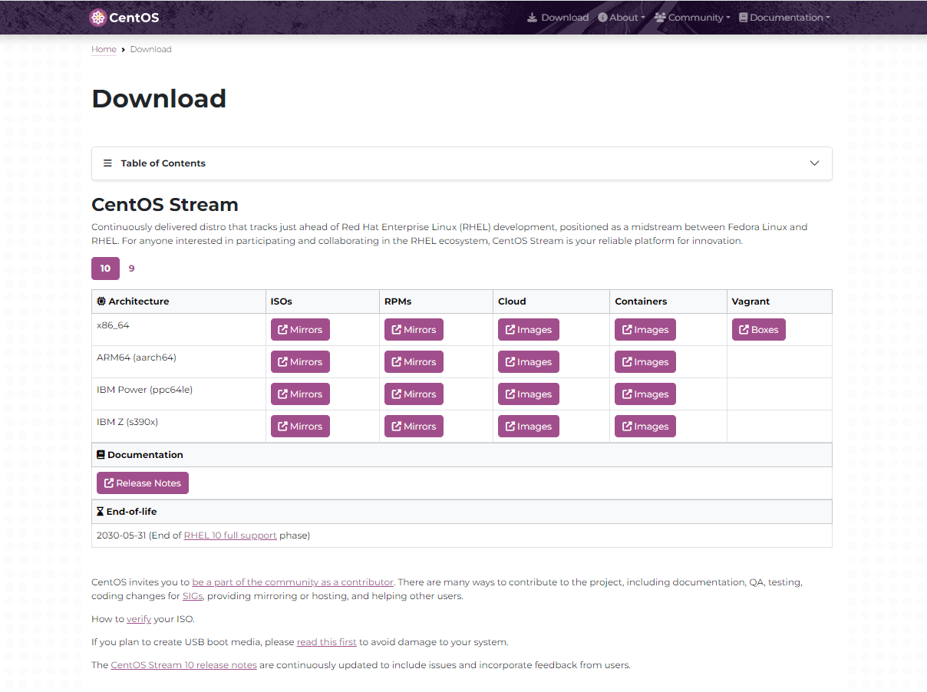Follow the SIGs link
Viewport: 927px width, 692px height.
coord(193,596)
